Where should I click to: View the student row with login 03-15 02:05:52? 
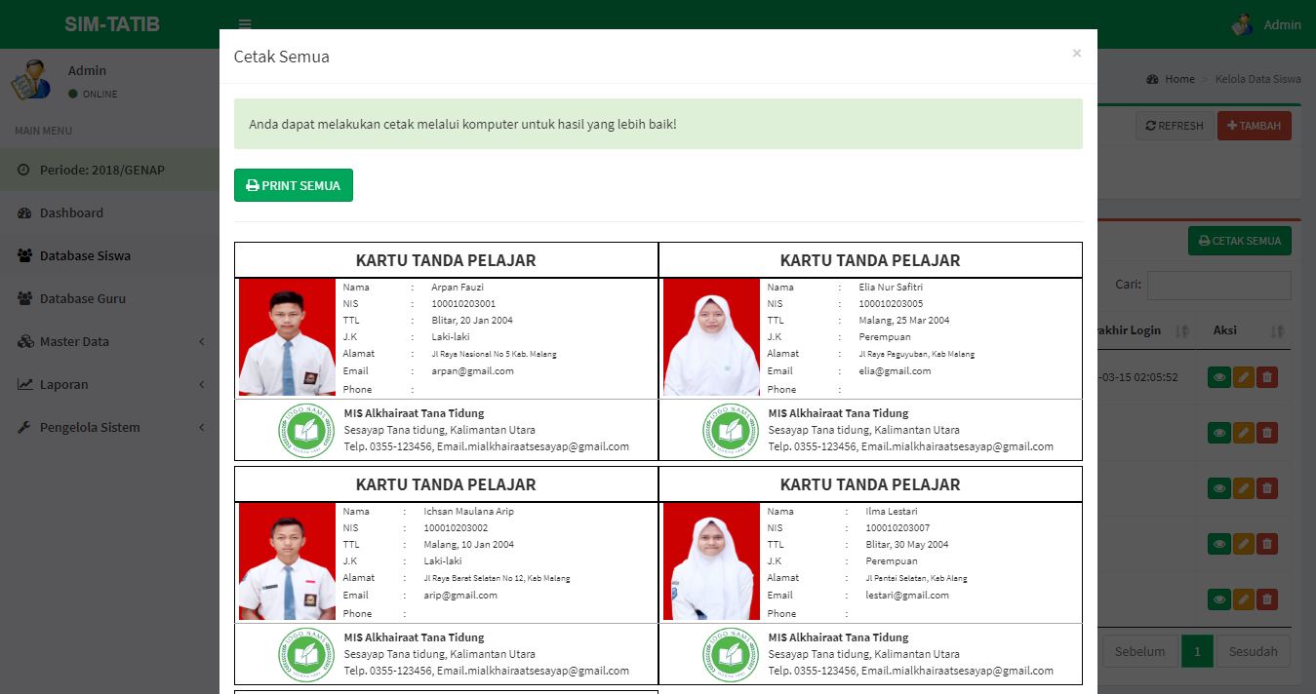(1218, 377)
